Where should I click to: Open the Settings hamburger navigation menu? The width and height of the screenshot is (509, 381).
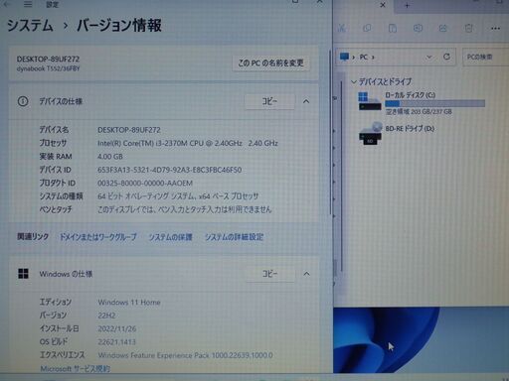(28, 4)
